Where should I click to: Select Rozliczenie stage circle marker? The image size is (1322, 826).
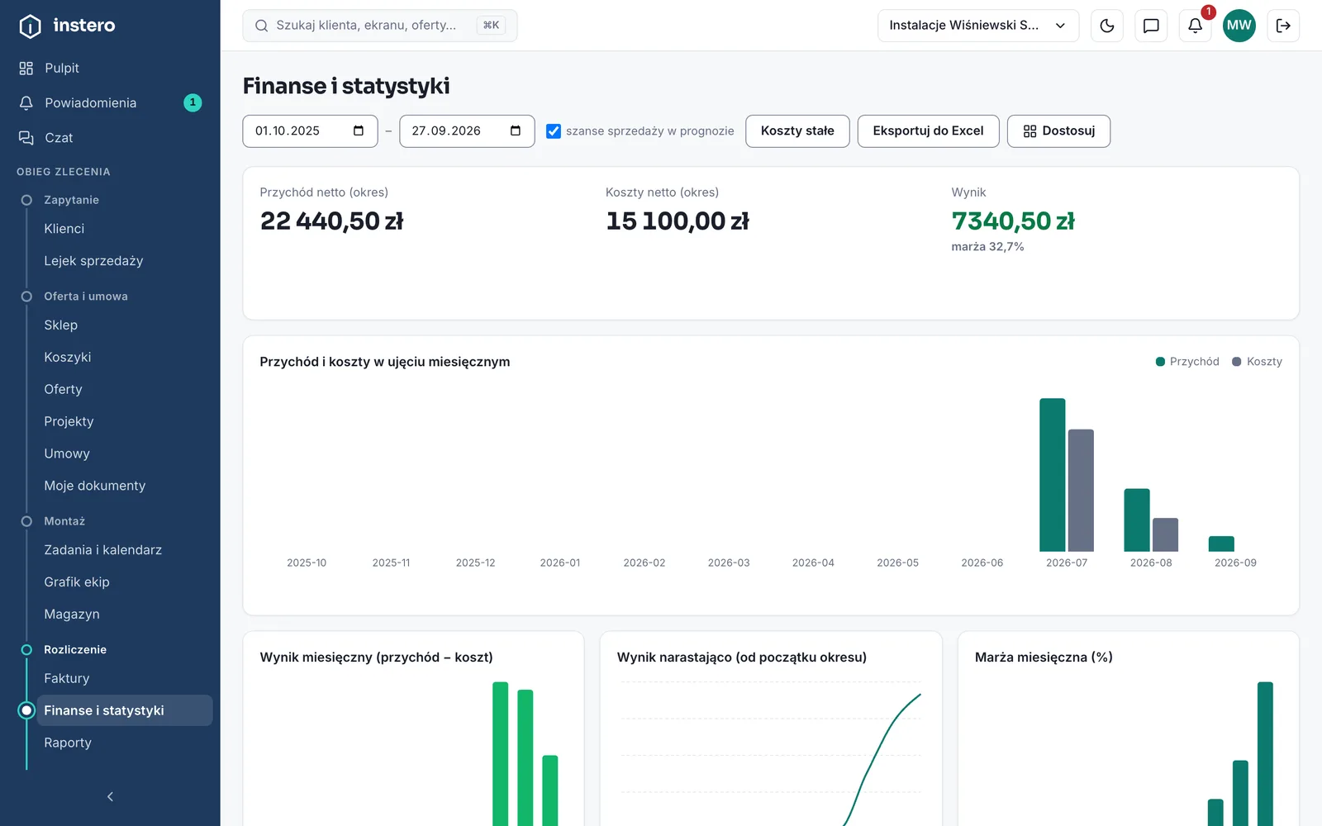26,649
